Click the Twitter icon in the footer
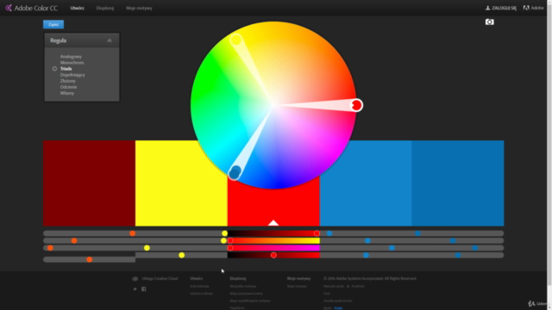Viewport: 552px width, 310px height. (x=135, y=289)
